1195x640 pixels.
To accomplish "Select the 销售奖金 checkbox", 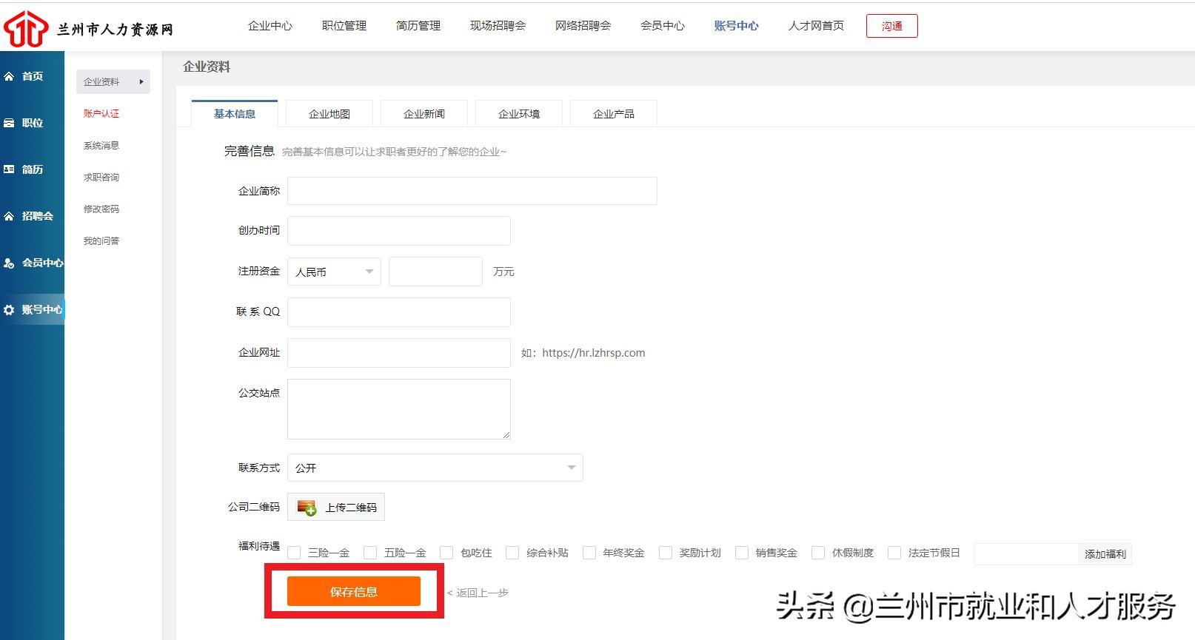I will tap(742, 553).
